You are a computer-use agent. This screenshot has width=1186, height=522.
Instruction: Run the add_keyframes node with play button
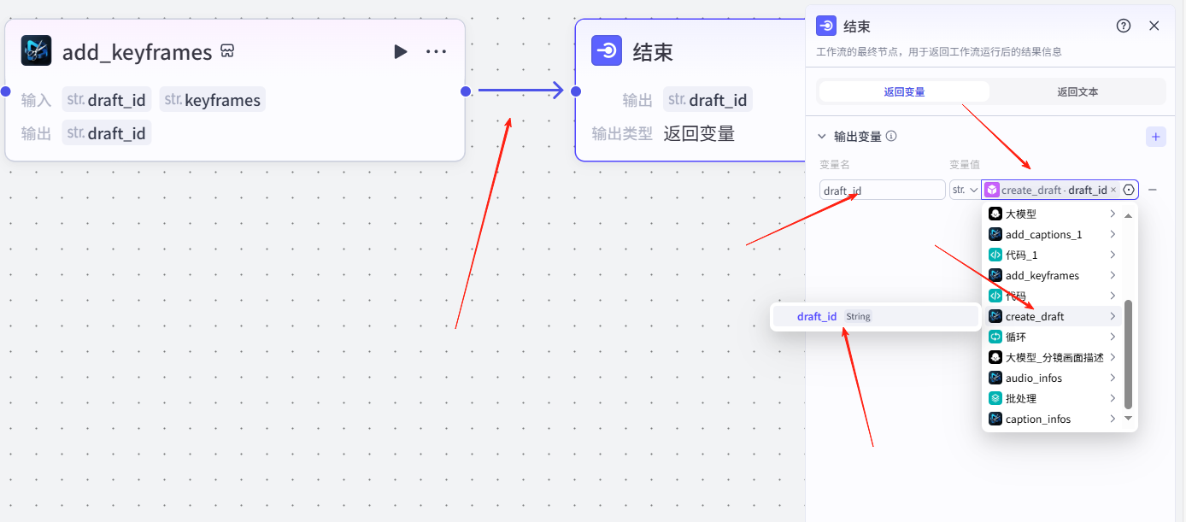[x=400, y=52]
